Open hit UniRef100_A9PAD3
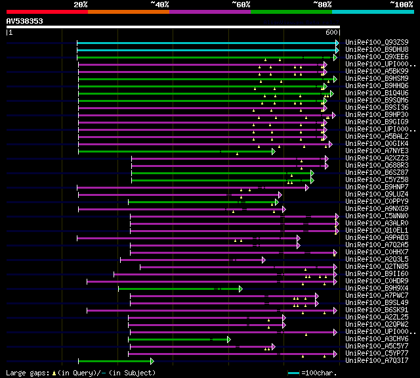Screen dimensions: 420x378 point(377,238)
